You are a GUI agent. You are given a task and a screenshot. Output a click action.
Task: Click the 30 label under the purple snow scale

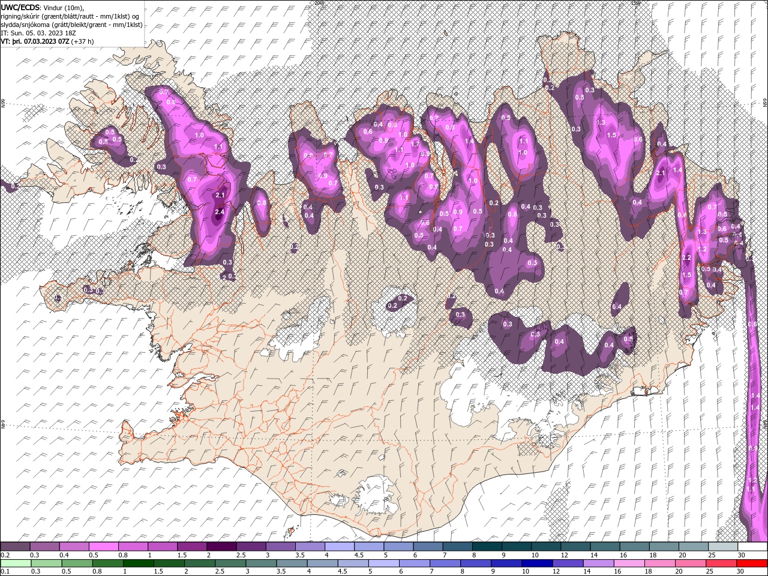coord(741,555)
